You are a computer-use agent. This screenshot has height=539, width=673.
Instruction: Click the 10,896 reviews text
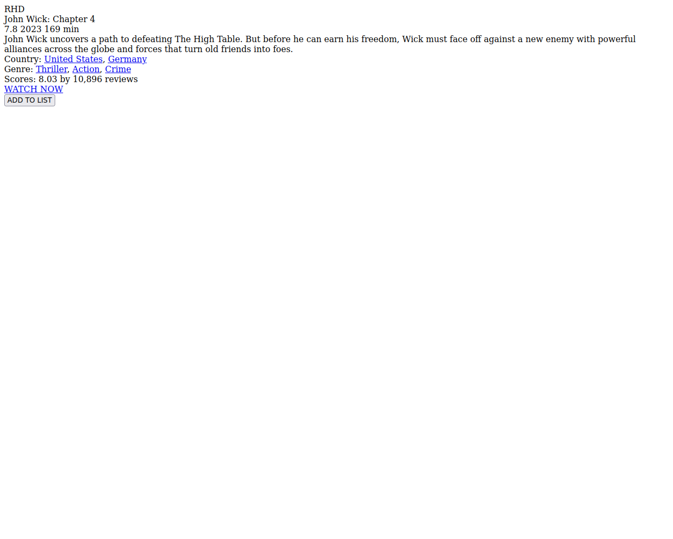pyautogui.click(x=105, y=79)
